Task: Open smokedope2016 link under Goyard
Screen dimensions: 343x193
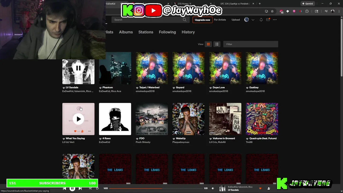Action: [x=182, y=91]
